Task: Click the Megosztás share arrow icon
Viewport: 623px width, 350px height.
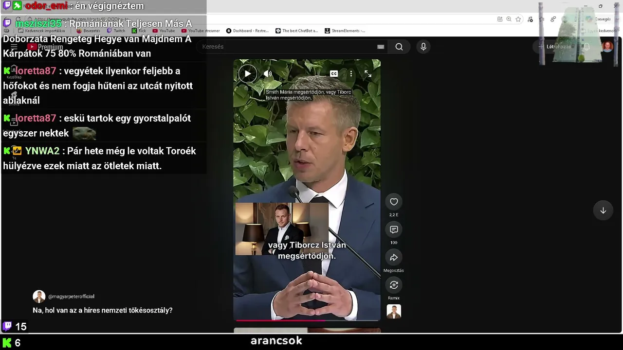Action: (394, 257)
